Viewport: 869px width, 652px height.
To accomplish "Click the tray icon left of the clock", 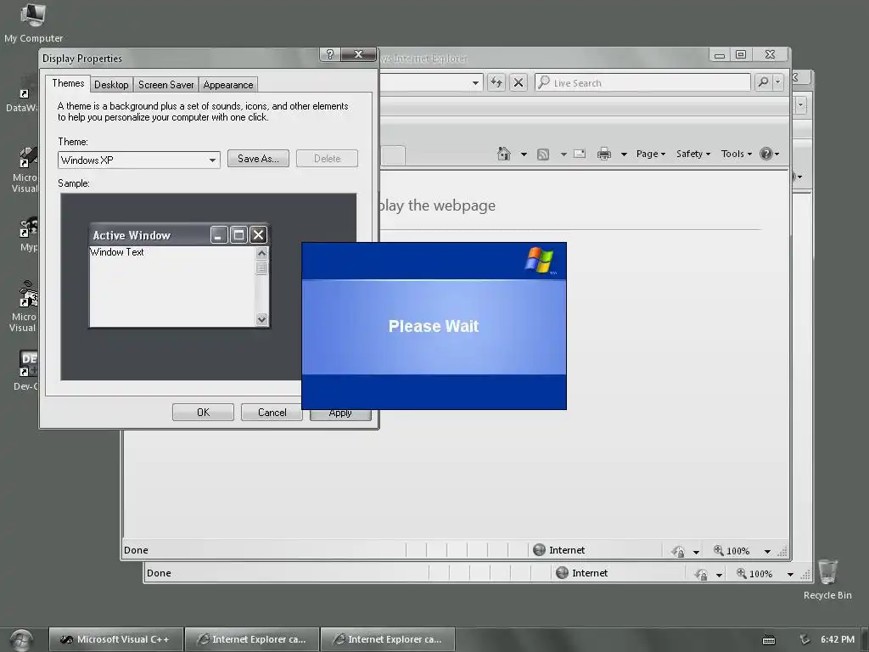I will [805, 639].
